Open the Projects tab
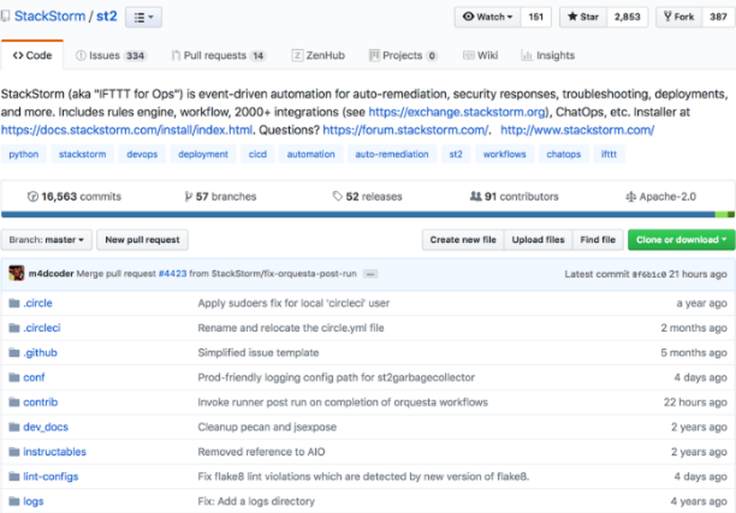 click(x=403, y=55)
